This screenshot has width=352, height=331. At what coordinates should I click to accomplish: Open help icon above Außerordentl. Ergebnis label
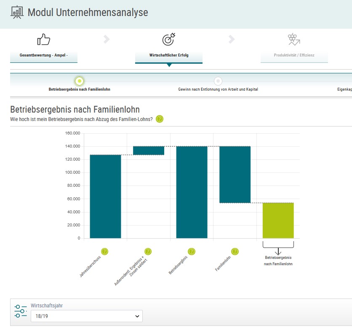pyautogui.click(x=148, y=252)
